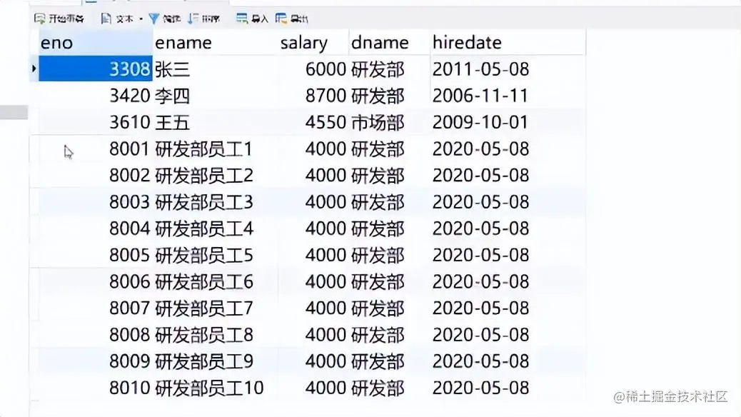Image resolution: width=741 pixels, height=417 pixels.
Task: Select the salary cell in row 8006
Action: pyautogui.click(x=313, y=281)
